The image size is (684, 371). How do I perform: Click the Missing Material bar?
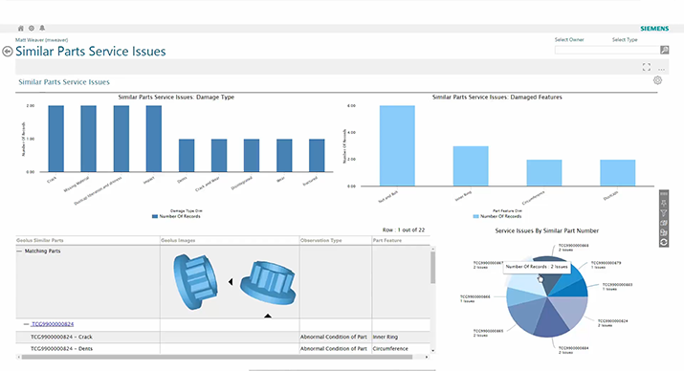tap(89, 139)
